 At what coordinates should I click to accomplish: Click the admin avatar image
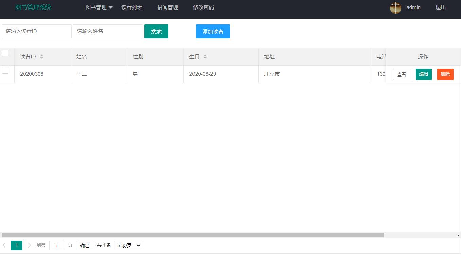pyautogui.click(x=395, y=7)
